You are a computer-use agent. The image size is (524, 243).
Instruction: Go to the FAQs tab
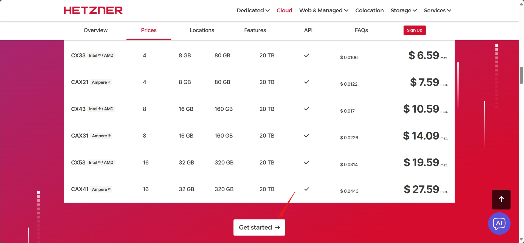361,30
